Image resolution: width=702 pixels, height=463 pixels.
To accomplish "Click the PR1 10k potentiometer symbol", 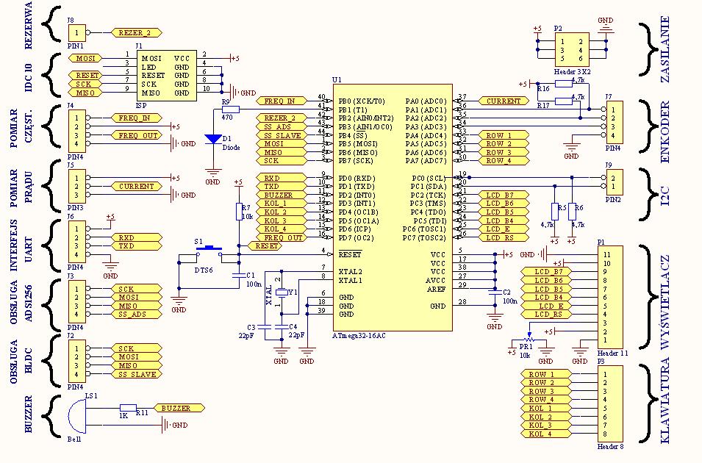I will tap(529, 339).
